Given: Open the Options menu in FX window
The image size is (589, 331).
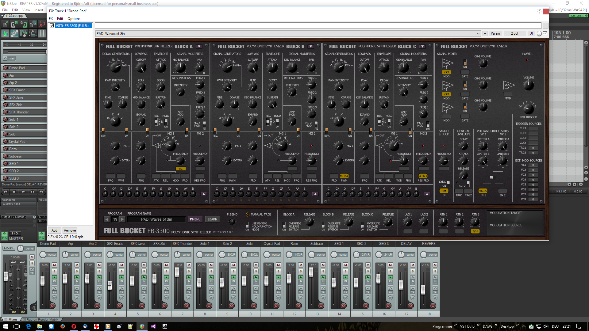Looking at the screenshot, I should pos(74,19).
